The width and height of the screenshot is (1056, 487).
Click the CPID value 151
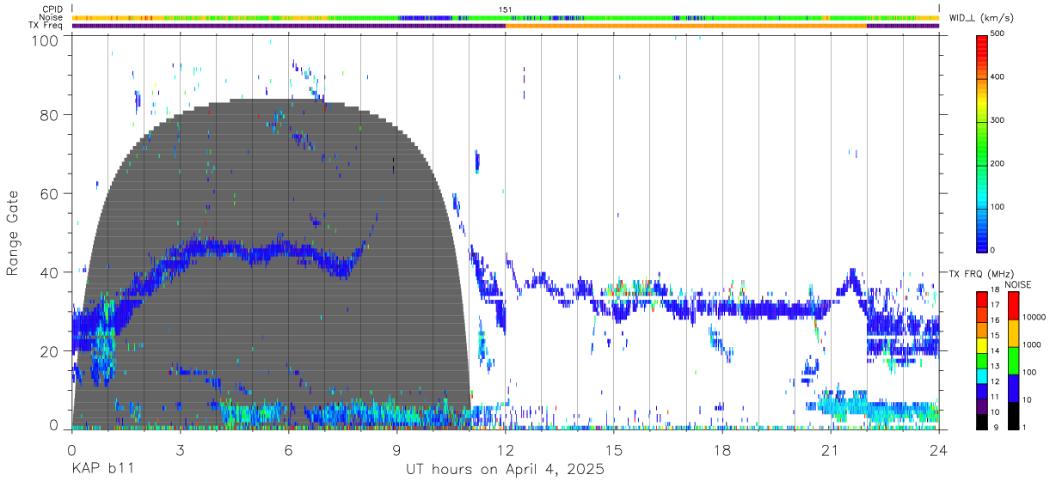coord(506,9)
